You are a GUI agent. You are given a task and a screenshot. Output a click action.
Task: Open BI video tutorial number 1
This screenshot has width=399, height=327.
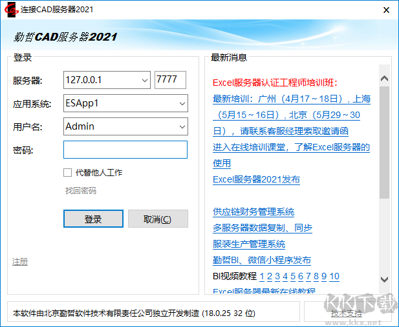tap(262, 276)
